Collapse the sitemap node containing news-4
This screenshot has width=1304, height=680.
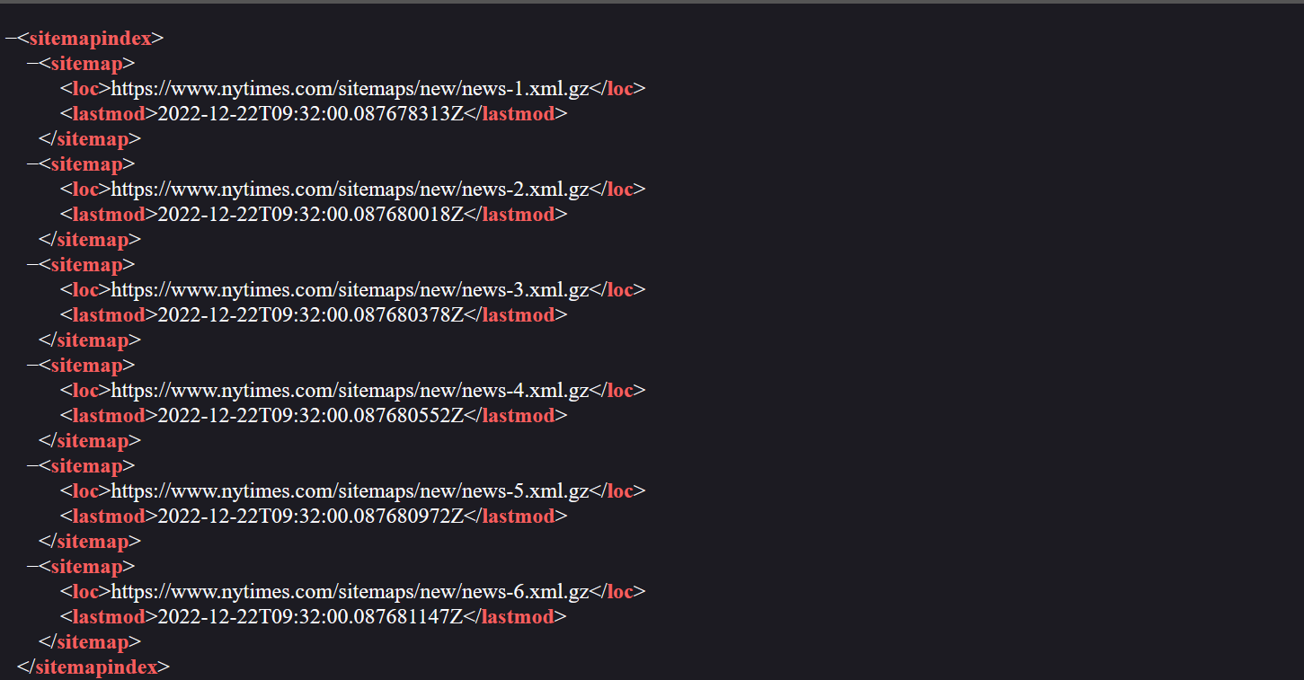click(x=32, y=366)
